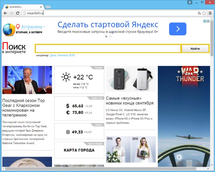
Task: Open the Самые «вкусные» новинки headline
Action: (129, 101)
